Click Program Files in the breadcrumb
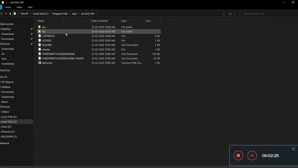This screenshot has height=168, width=298. [60, 14]
